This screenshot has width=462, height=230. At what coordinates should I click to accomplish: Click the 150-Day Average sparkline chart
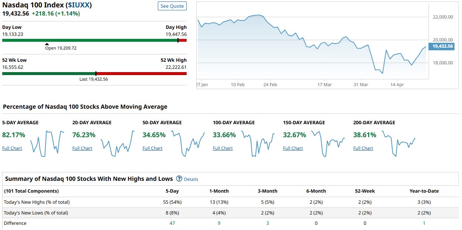(x=328, y=143)
